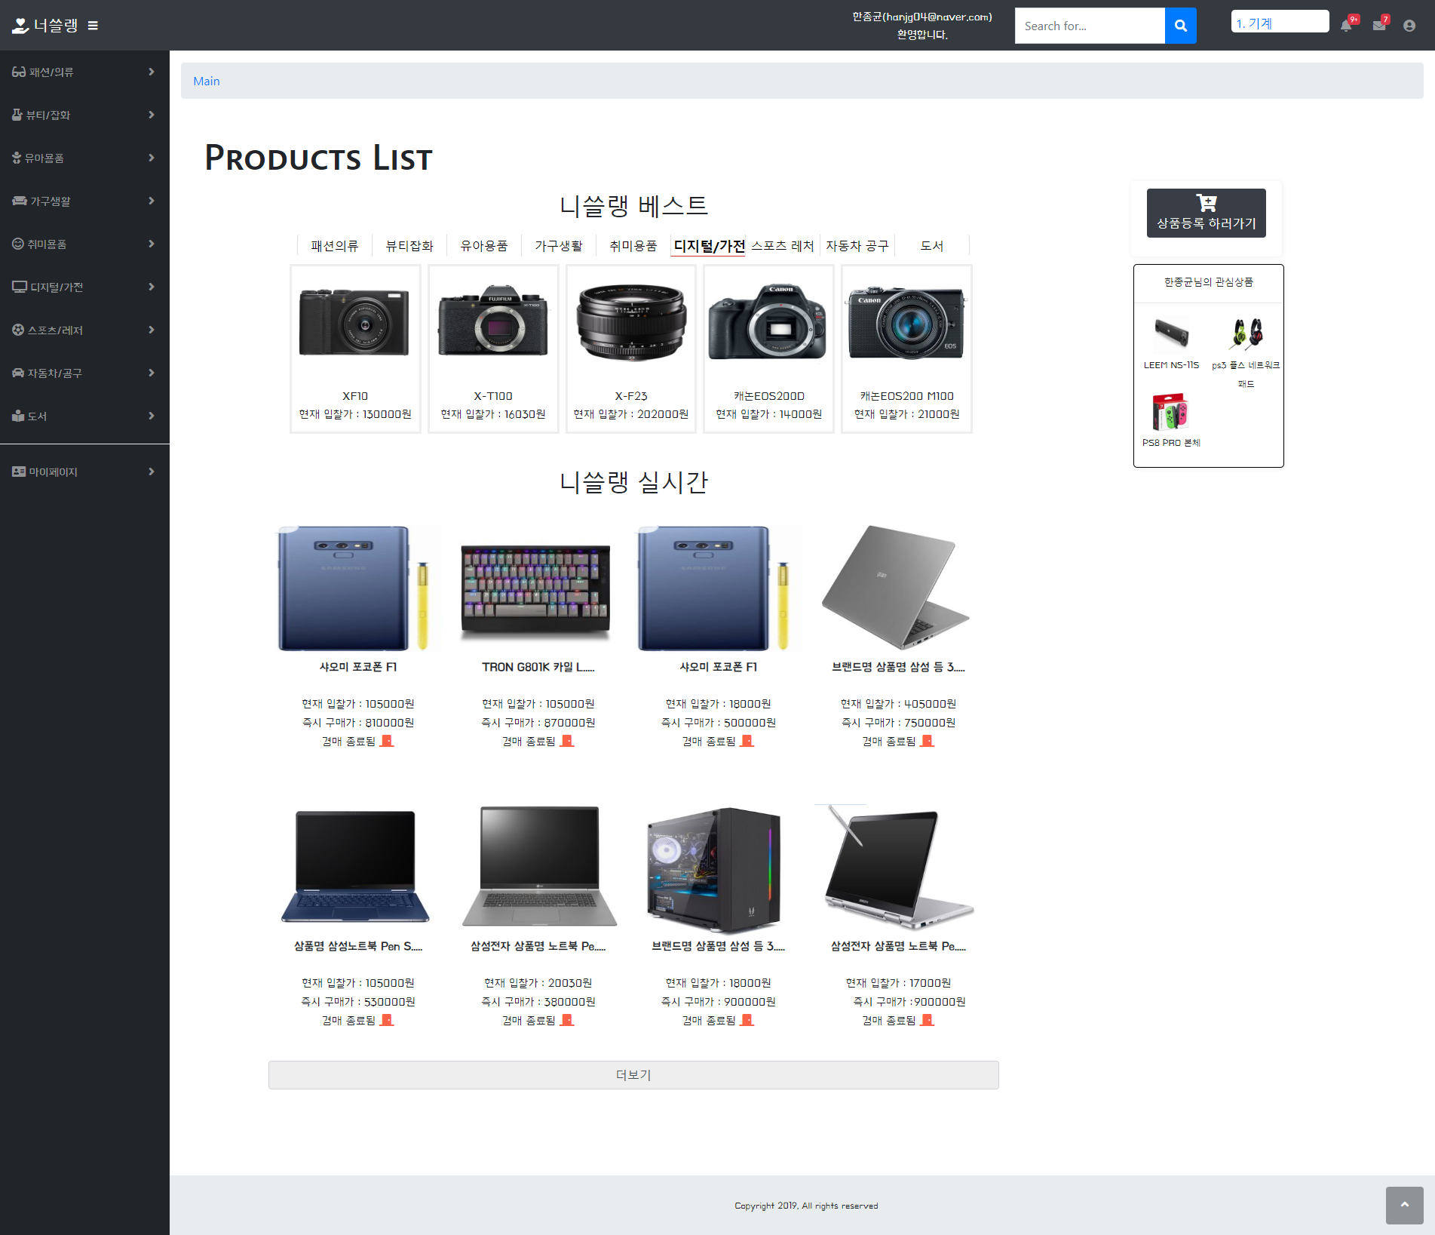Click the 자동차/공구 car icon
1435x1235 pixels.
point(18,373)
